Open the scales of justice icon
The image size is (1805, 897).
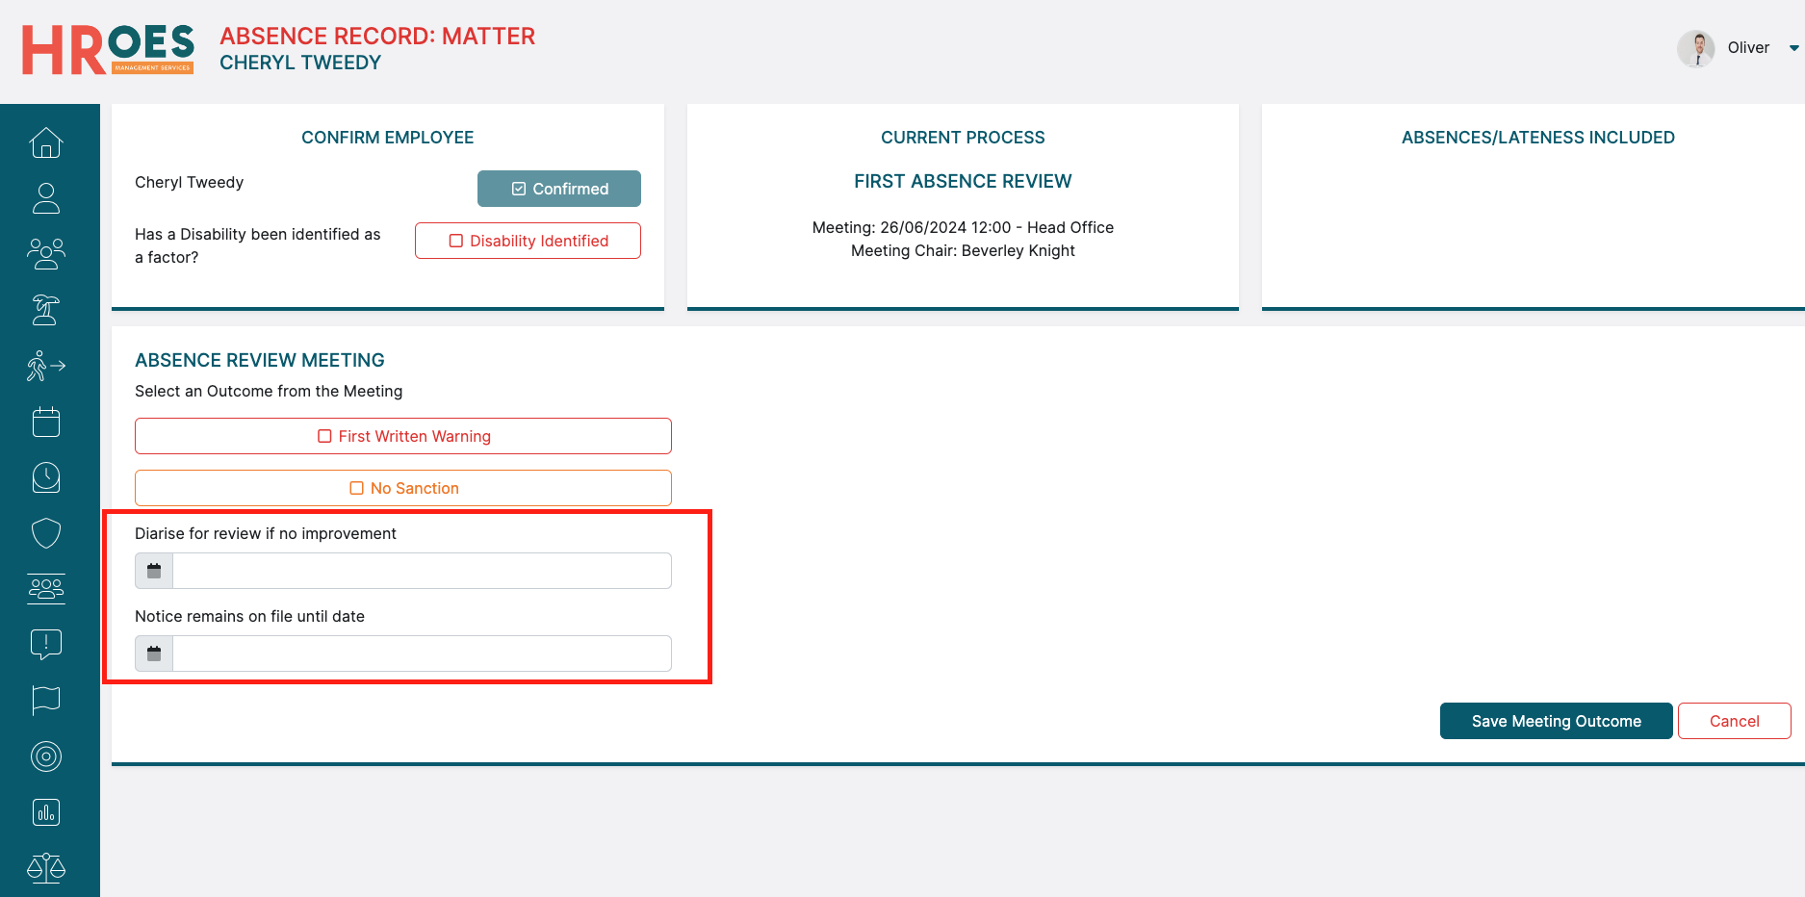point(46,868)
